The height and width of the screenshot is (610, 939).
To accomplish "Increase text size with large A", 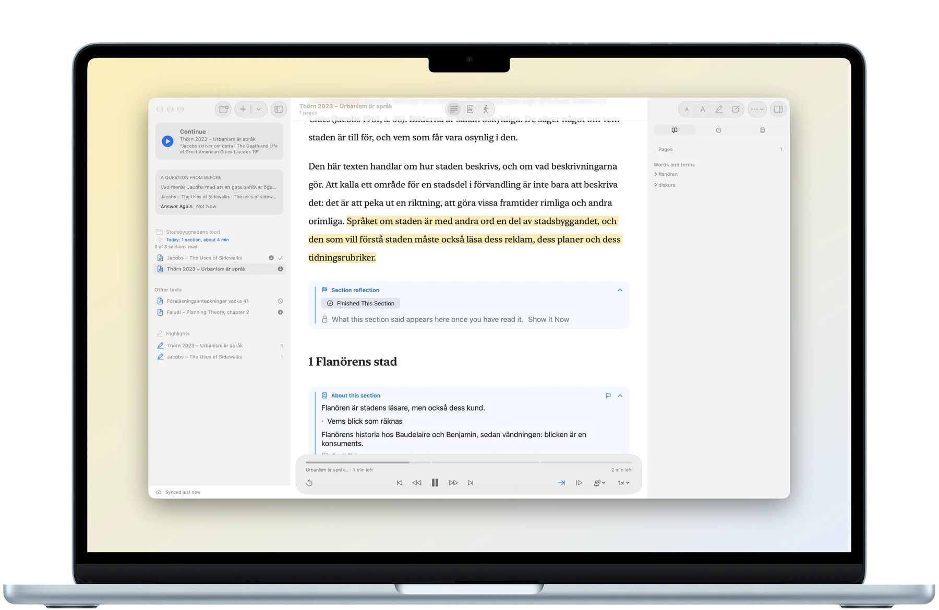I will pos(703,109).
